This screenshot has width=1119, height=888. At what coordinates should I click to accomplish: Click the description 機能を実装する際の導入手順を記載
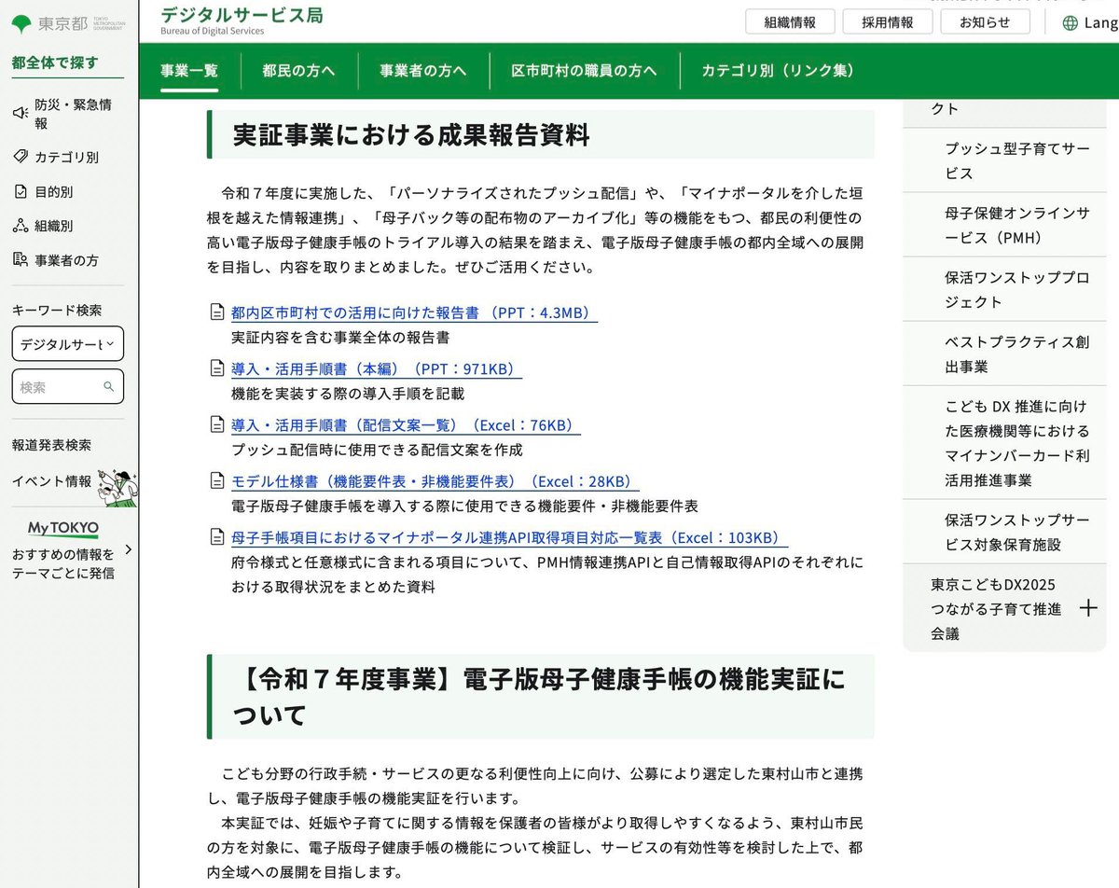tap(348, 394)
